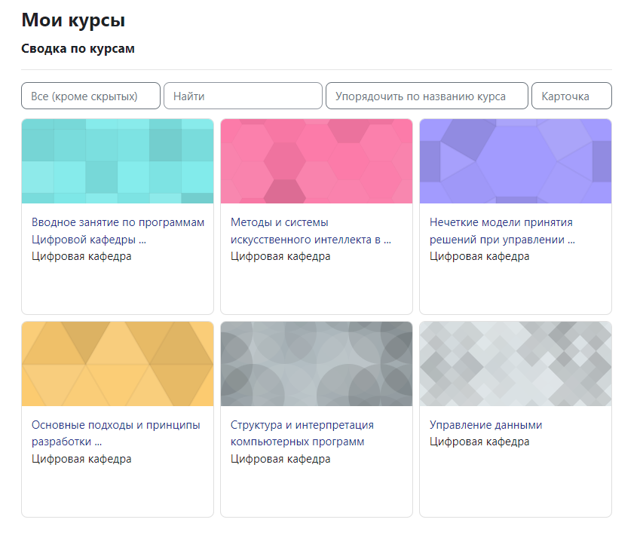Click the gray circles course thumbnail
Viewport: 643px width, 541px height.
pyautogui.click(x=317, y=364)
